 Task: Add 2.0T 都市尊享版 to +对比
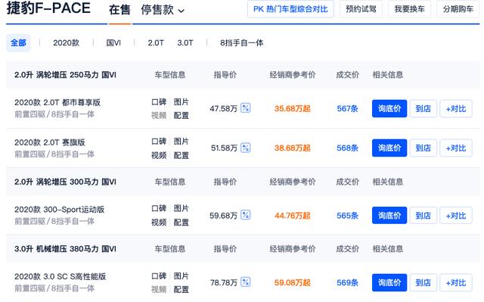pyautogui.click(x=456, y=108)
